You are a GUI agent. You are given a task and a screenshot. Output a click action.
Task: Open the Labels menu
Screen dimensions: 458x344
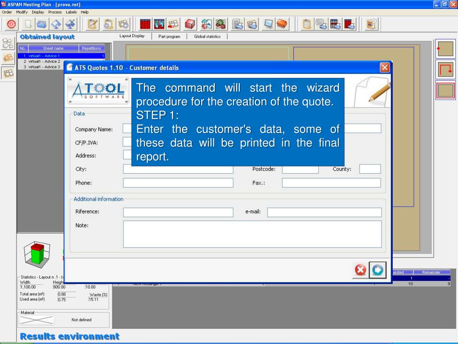point(71,12)
